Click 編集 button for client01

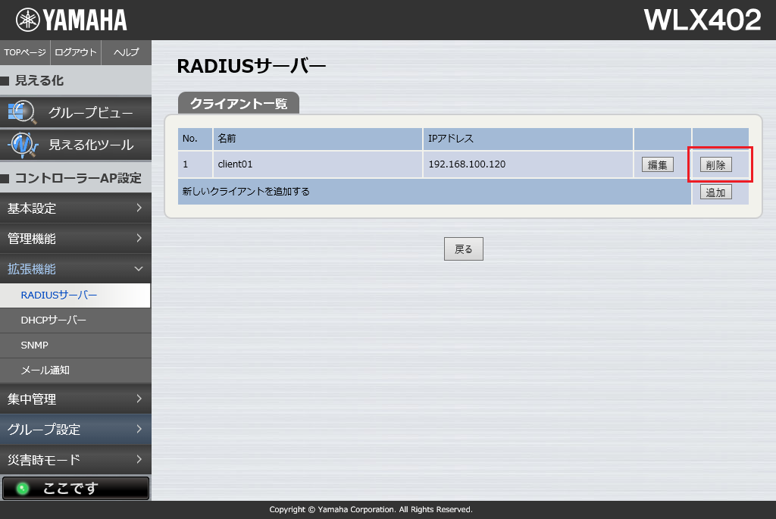click(657, 165)
